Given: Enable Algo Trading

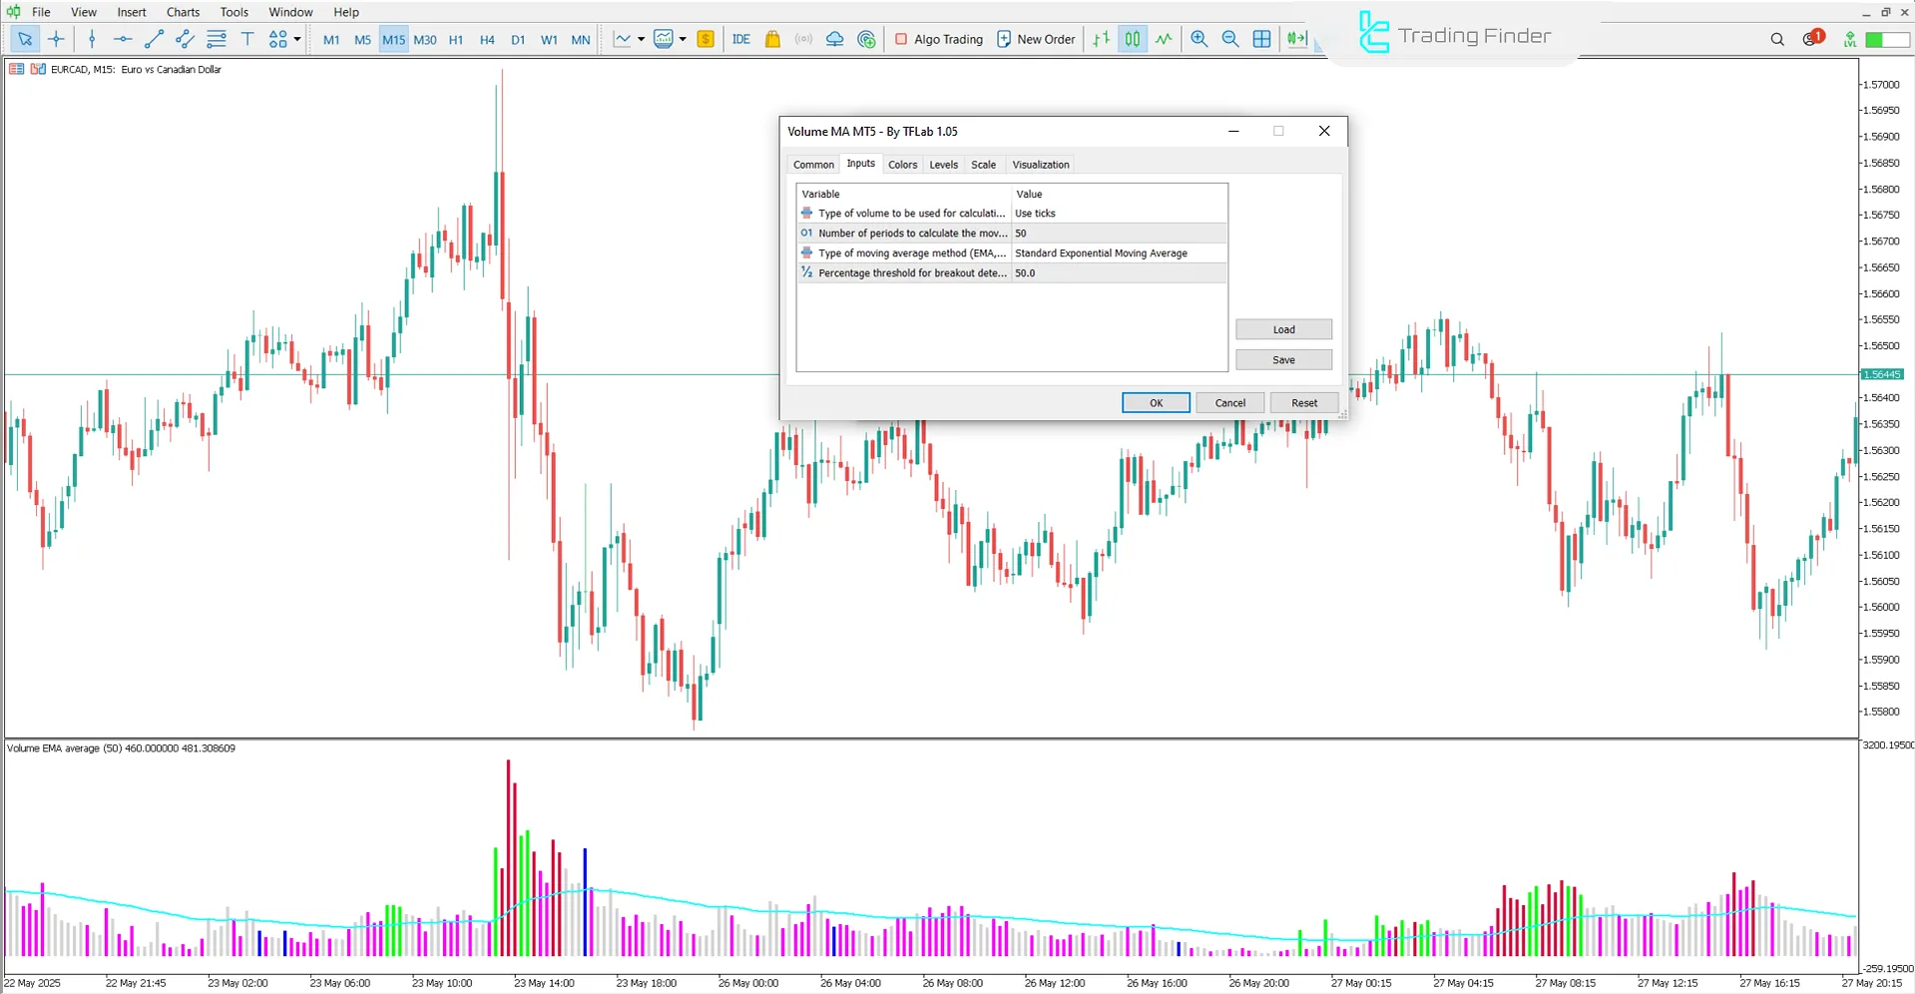Looking at the screenshot, I should pyautogui.click(x=936, y=39).
